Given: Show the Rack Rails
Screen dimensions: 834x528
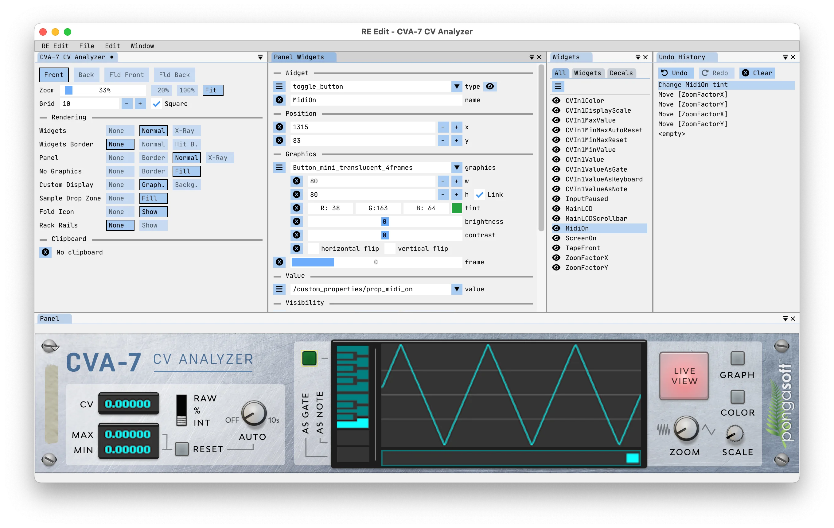Looking at the screenshot, I should coord(153,225).
